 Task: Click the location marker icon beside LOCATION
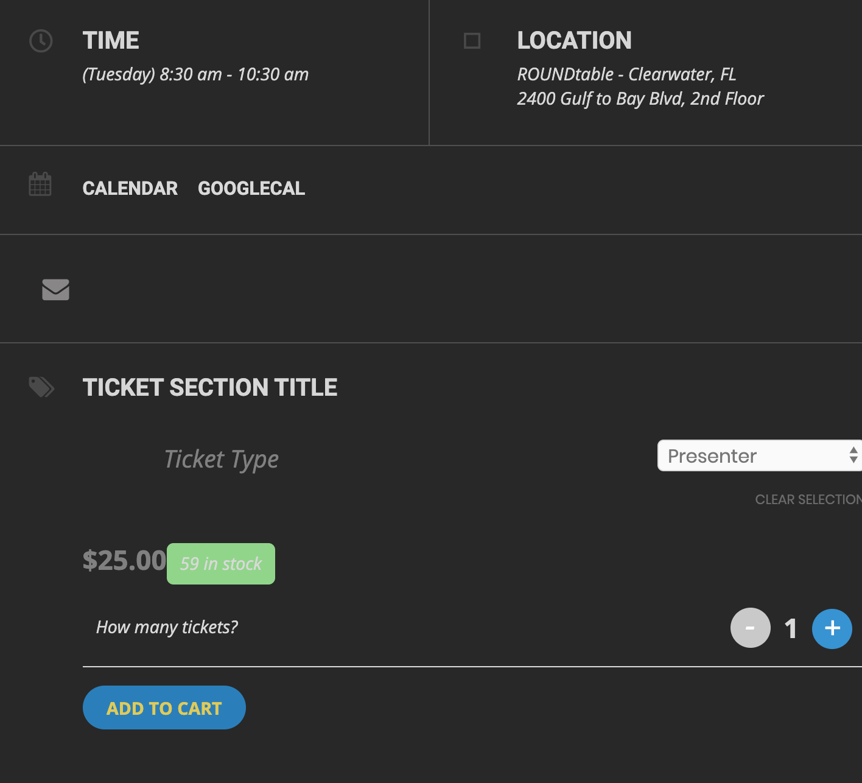472,41
